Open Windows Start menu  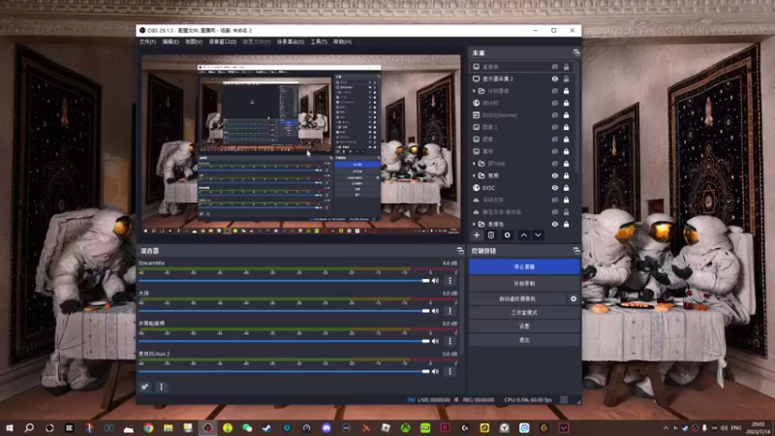10,427
